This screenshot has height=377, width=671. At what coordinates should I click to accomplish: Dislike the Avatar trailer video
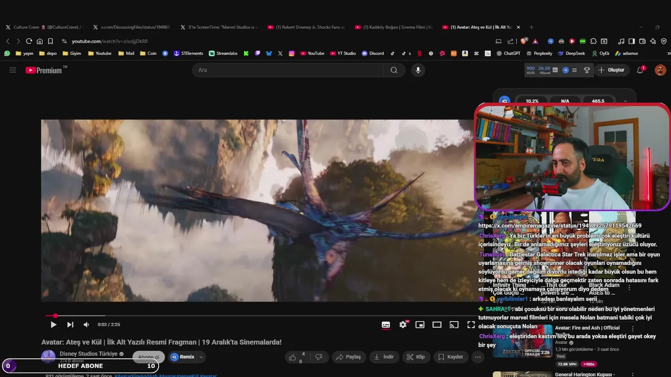point(319,357)
